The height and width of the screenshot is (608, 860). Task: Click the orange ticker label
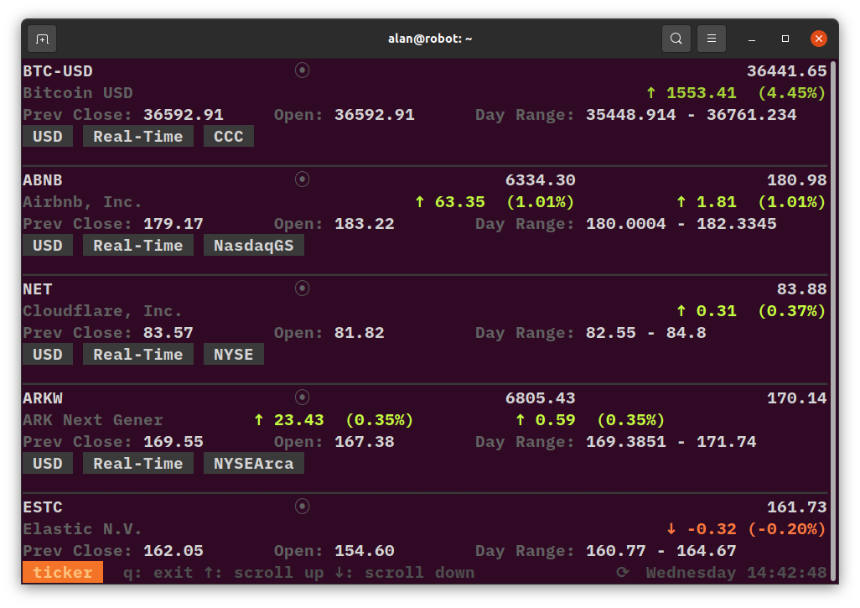point(63,572)
